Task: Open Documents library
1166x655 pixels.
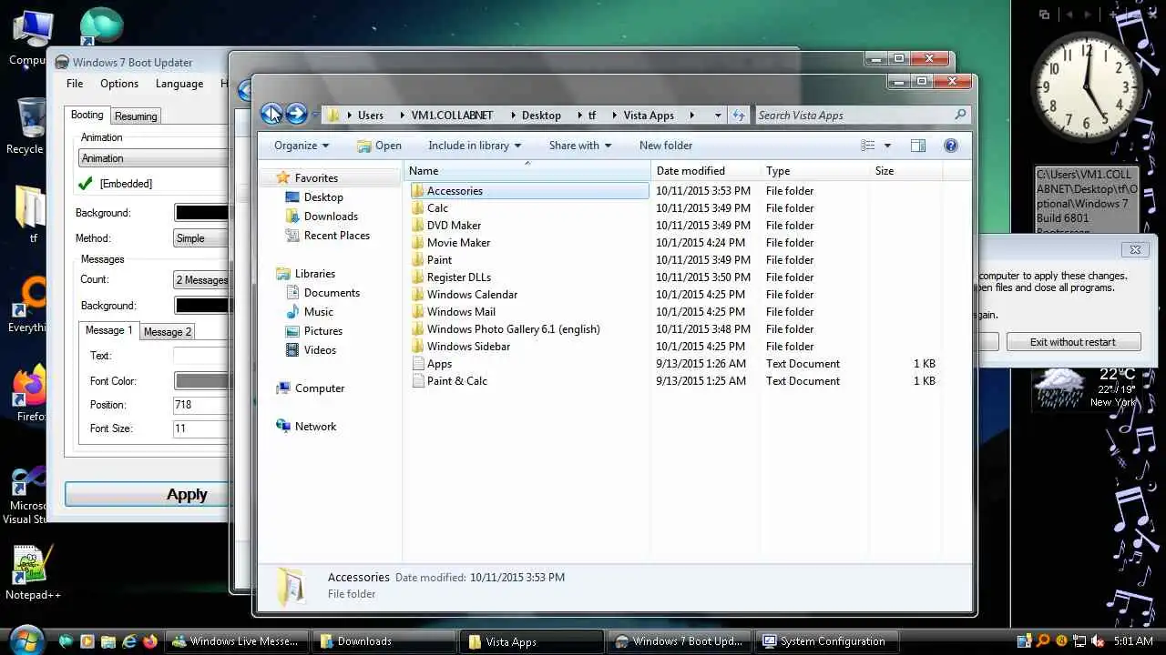Action: [322, 292]
